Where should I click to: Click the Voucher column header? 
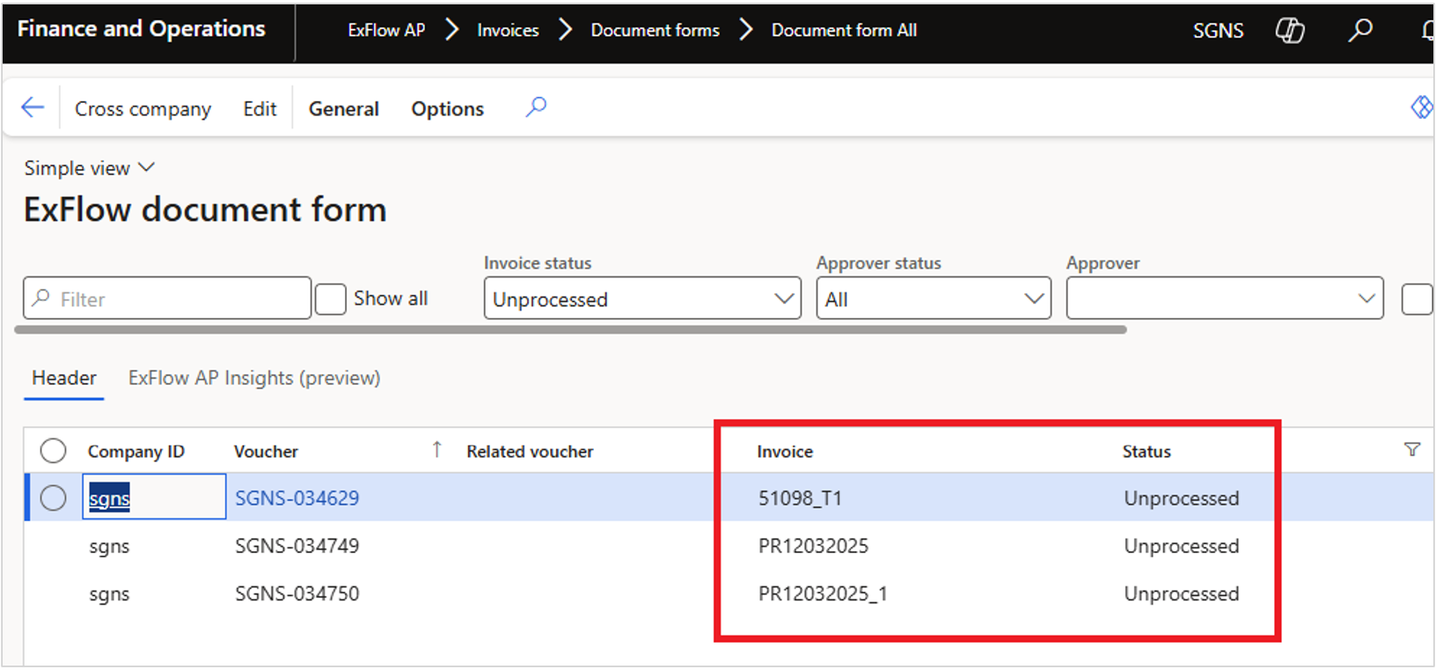[x=266, y=452]
